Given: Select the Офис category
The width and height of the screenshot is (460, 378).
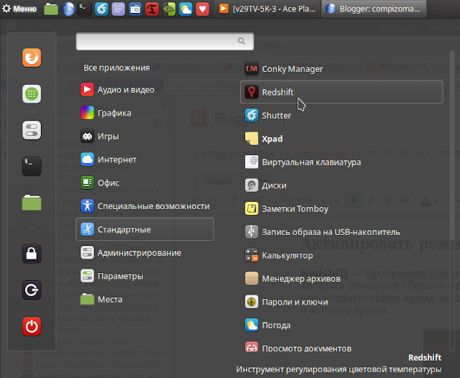Looking at the screenshot, I should point(145,183).
